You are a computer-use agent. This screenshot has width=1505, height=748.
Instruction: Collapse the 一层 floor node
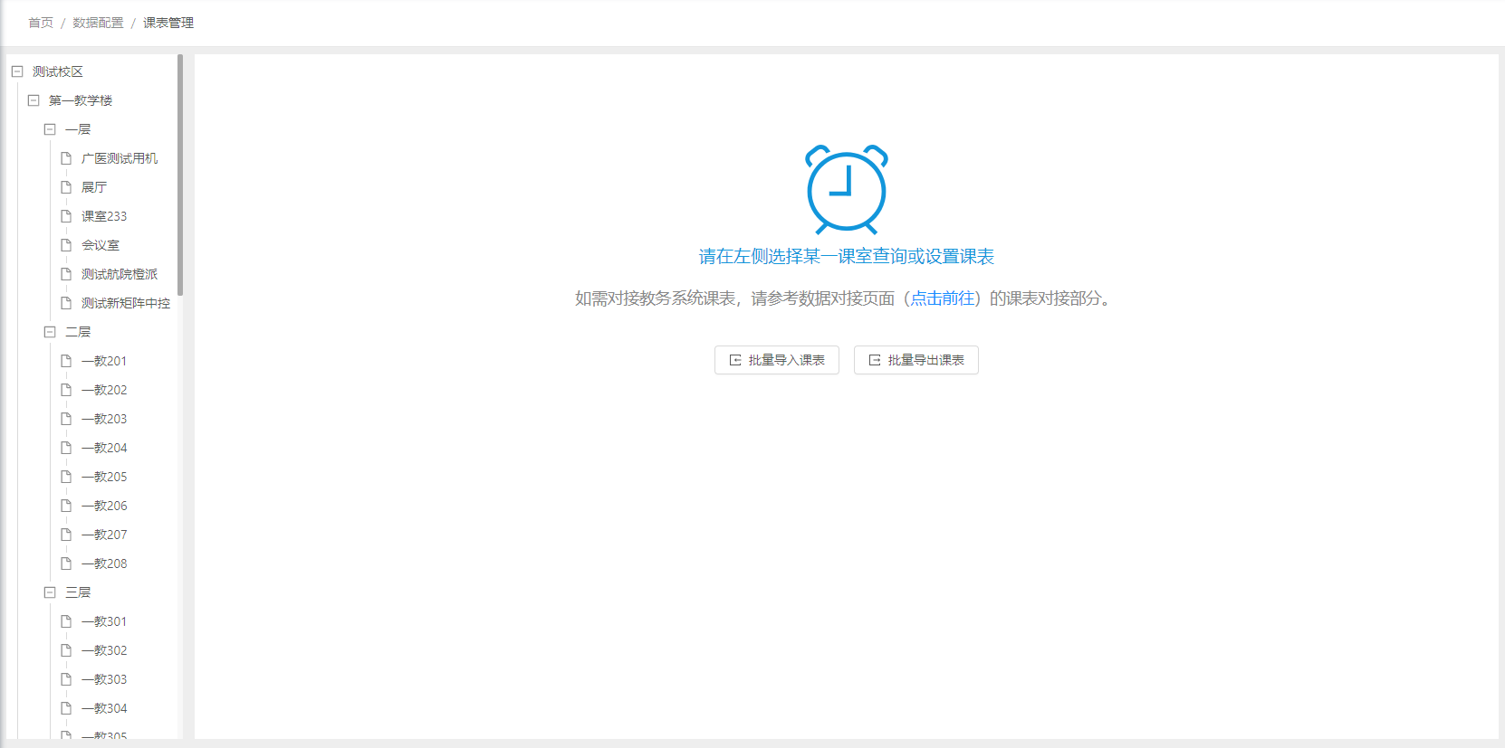point(50,129)
